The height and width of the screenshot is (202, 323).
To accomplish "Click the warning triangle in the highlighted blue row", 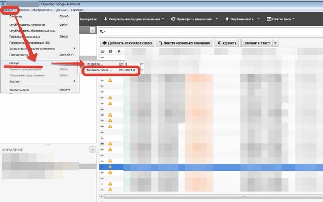I will [x=110, y=167].
